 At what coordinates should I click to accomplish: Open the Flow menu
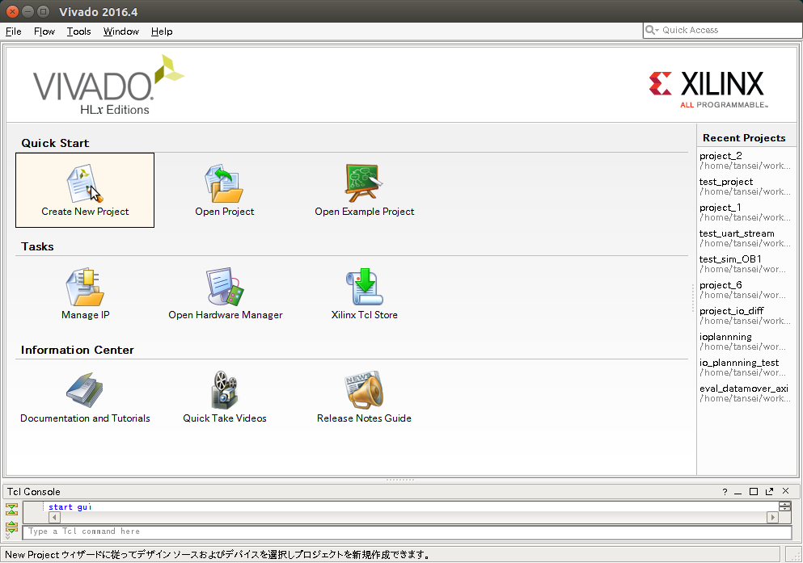coord(44,32)
